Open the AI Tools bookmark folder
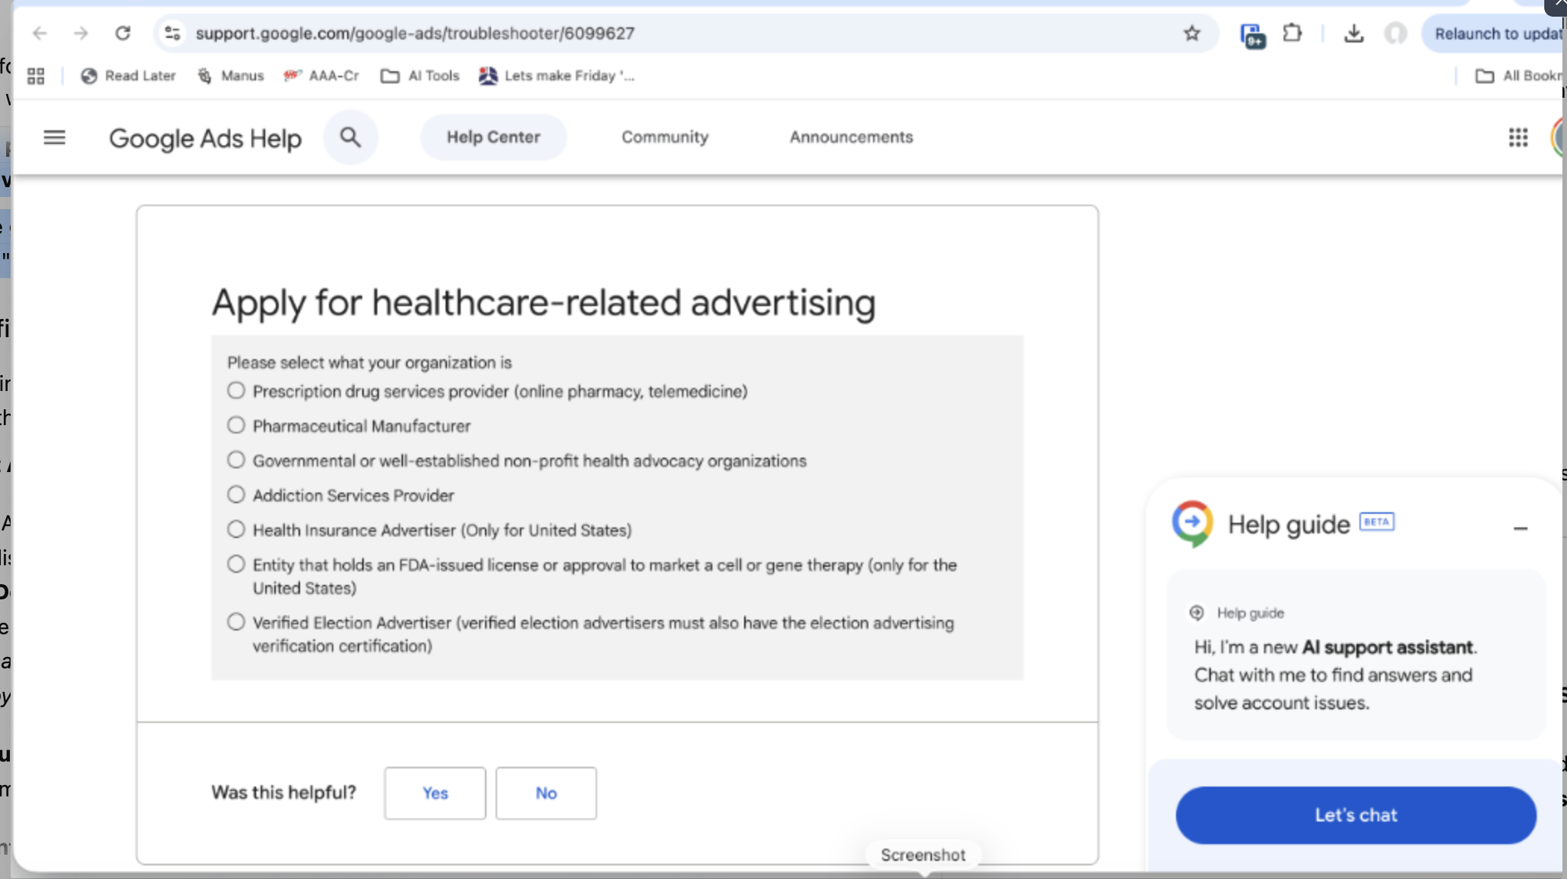Viewport: 1567px width, 879px height. pyautogui.click(x=421, y=76)
